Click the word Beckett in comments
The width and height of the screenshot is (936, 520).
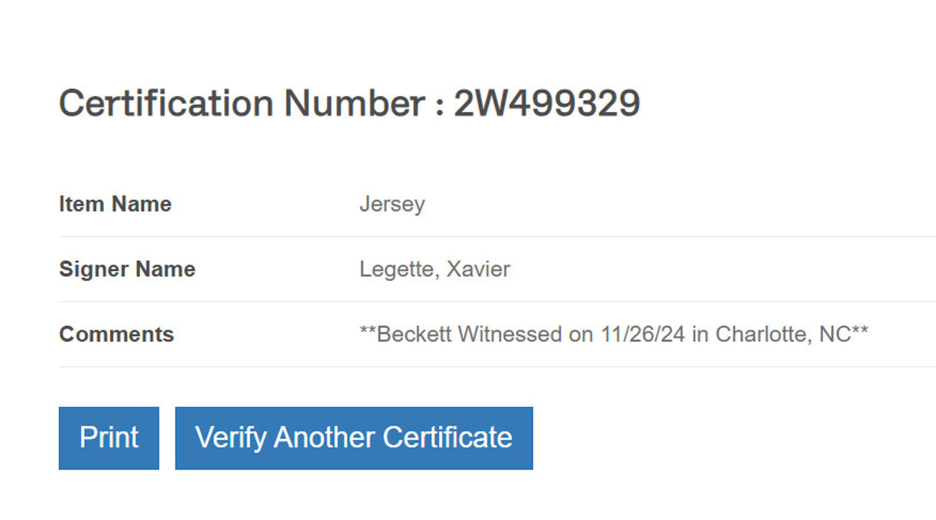(x=414, y=334)
